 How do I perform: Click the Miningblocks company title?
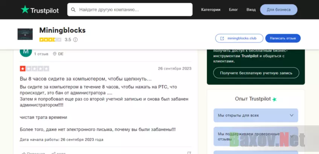[63, 30]
